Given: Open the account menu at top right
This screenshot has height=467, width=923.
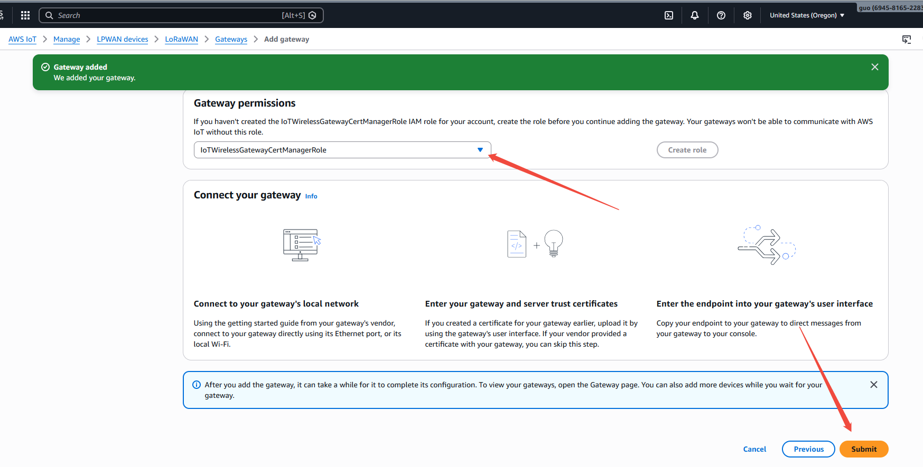Looking at the screenshot, I should (890, 7).
